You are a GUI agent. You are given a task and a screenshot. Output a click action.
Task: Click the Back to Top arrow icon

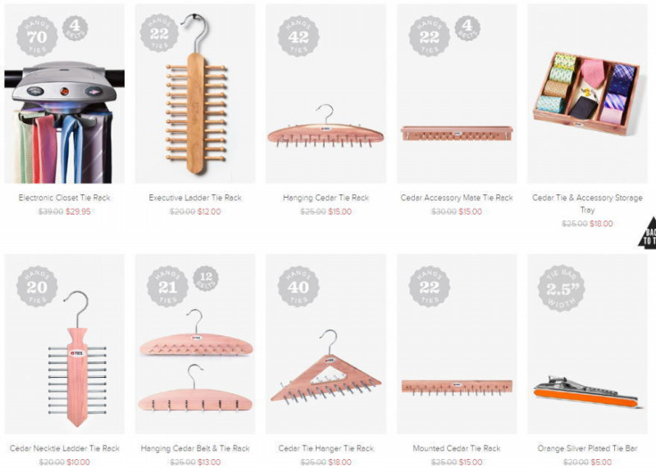point(648,233)
